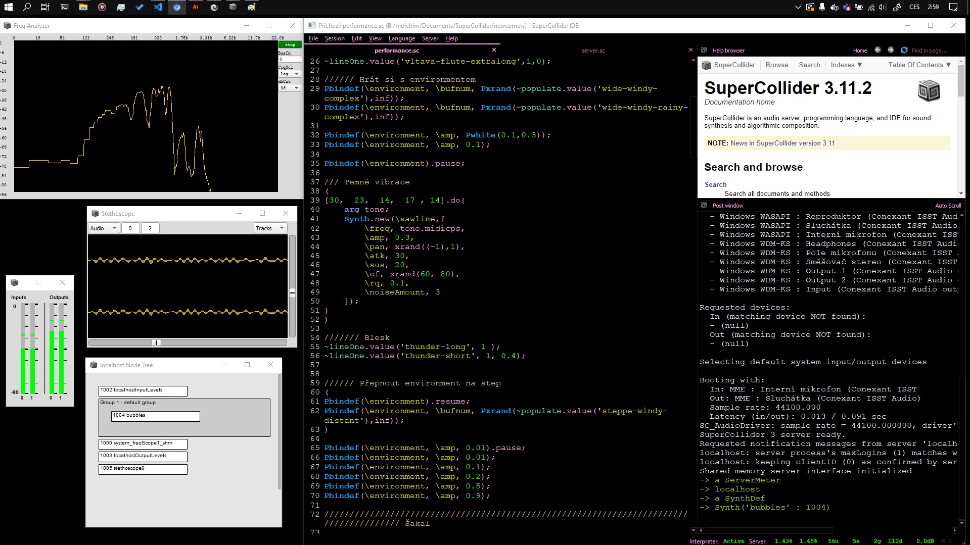
Task: Click the help browser forward arrow
Action: (891, 50)
